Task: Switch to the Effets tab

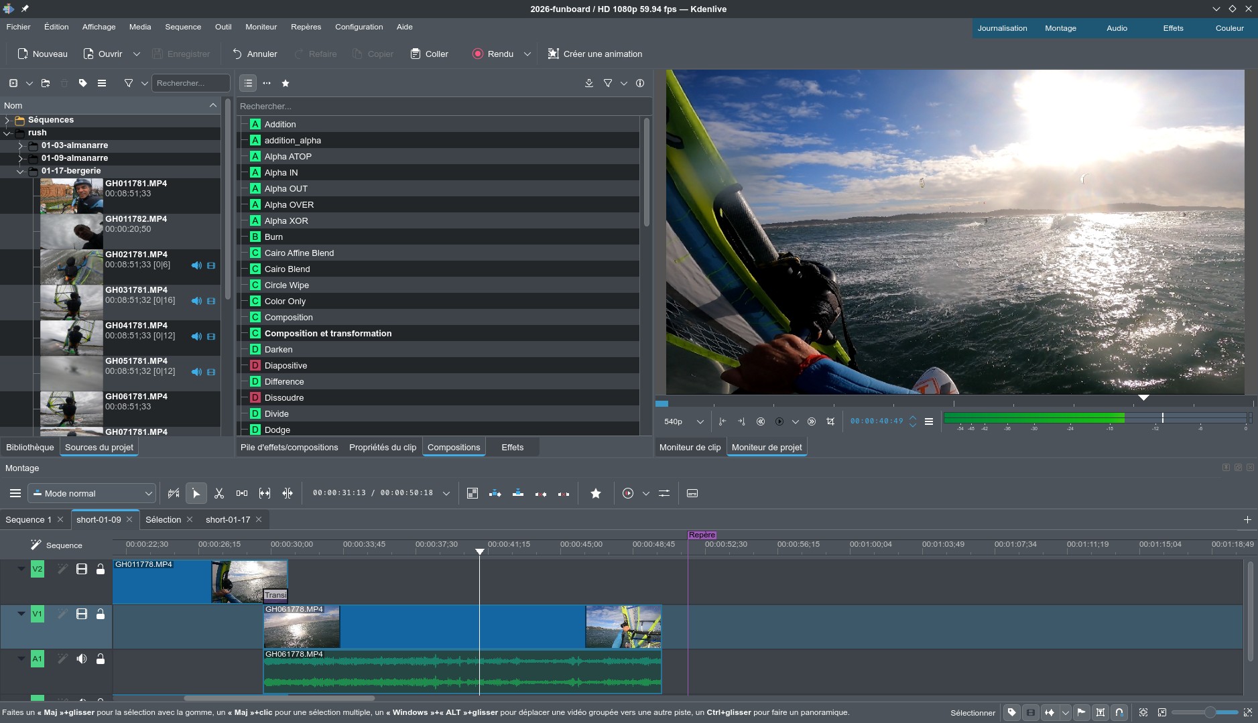Action: point(512,448)
